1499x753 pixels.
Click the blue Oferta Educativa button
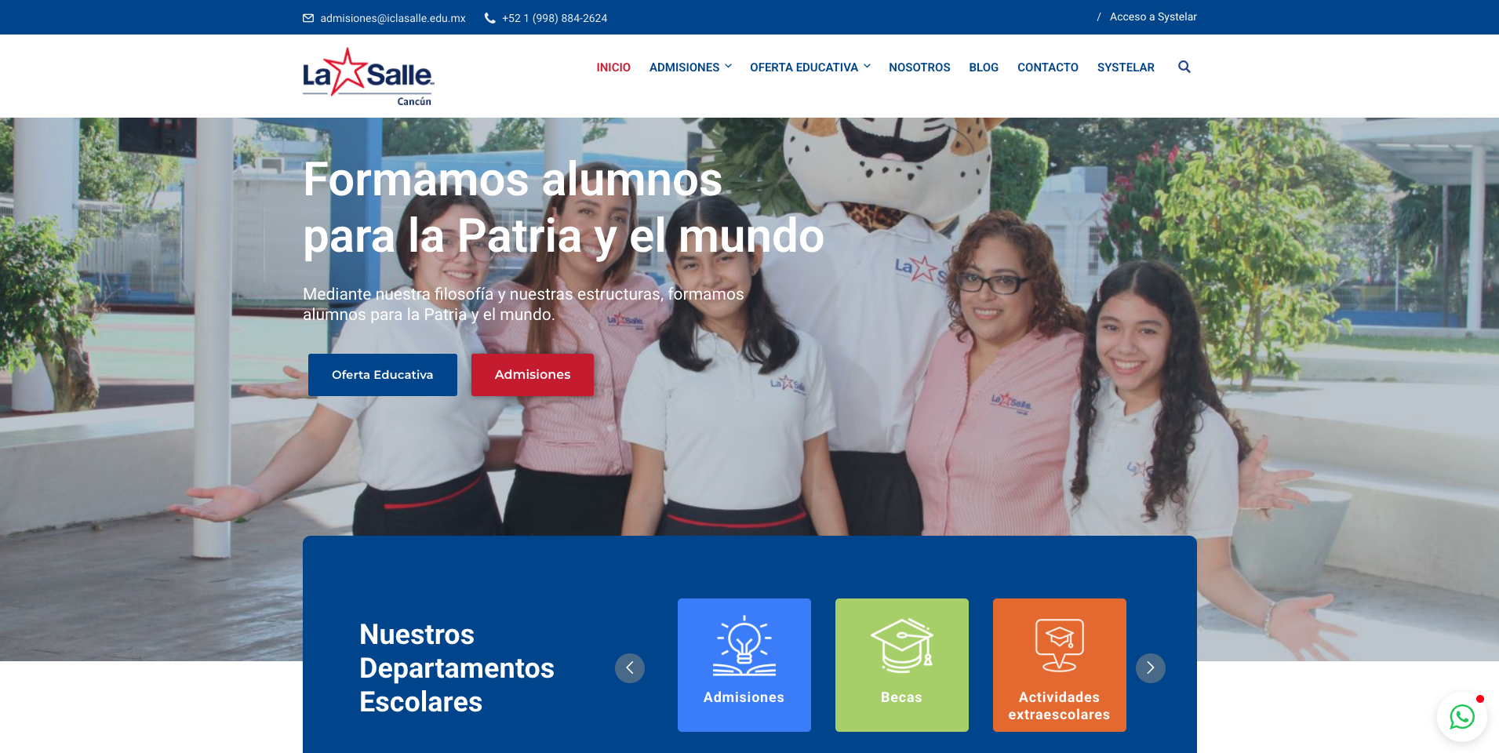(383, 374)
